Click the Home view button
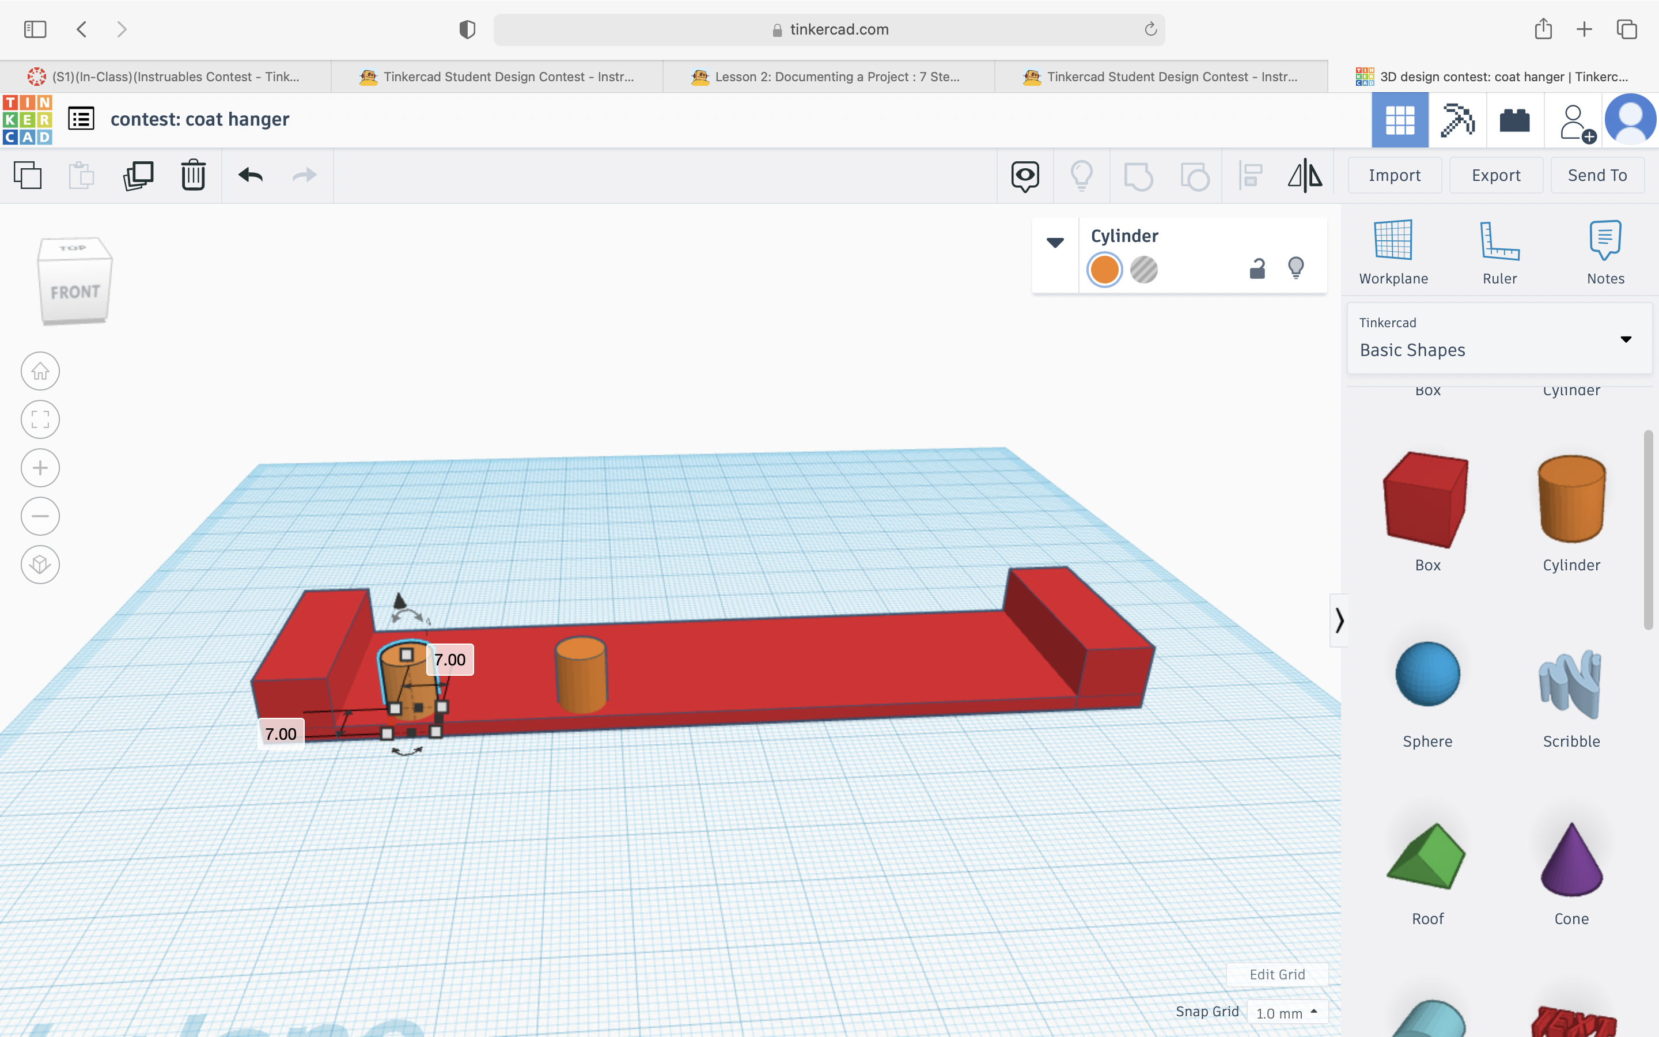Viewport: 1659px width, 1037px height. pos(40,371)
